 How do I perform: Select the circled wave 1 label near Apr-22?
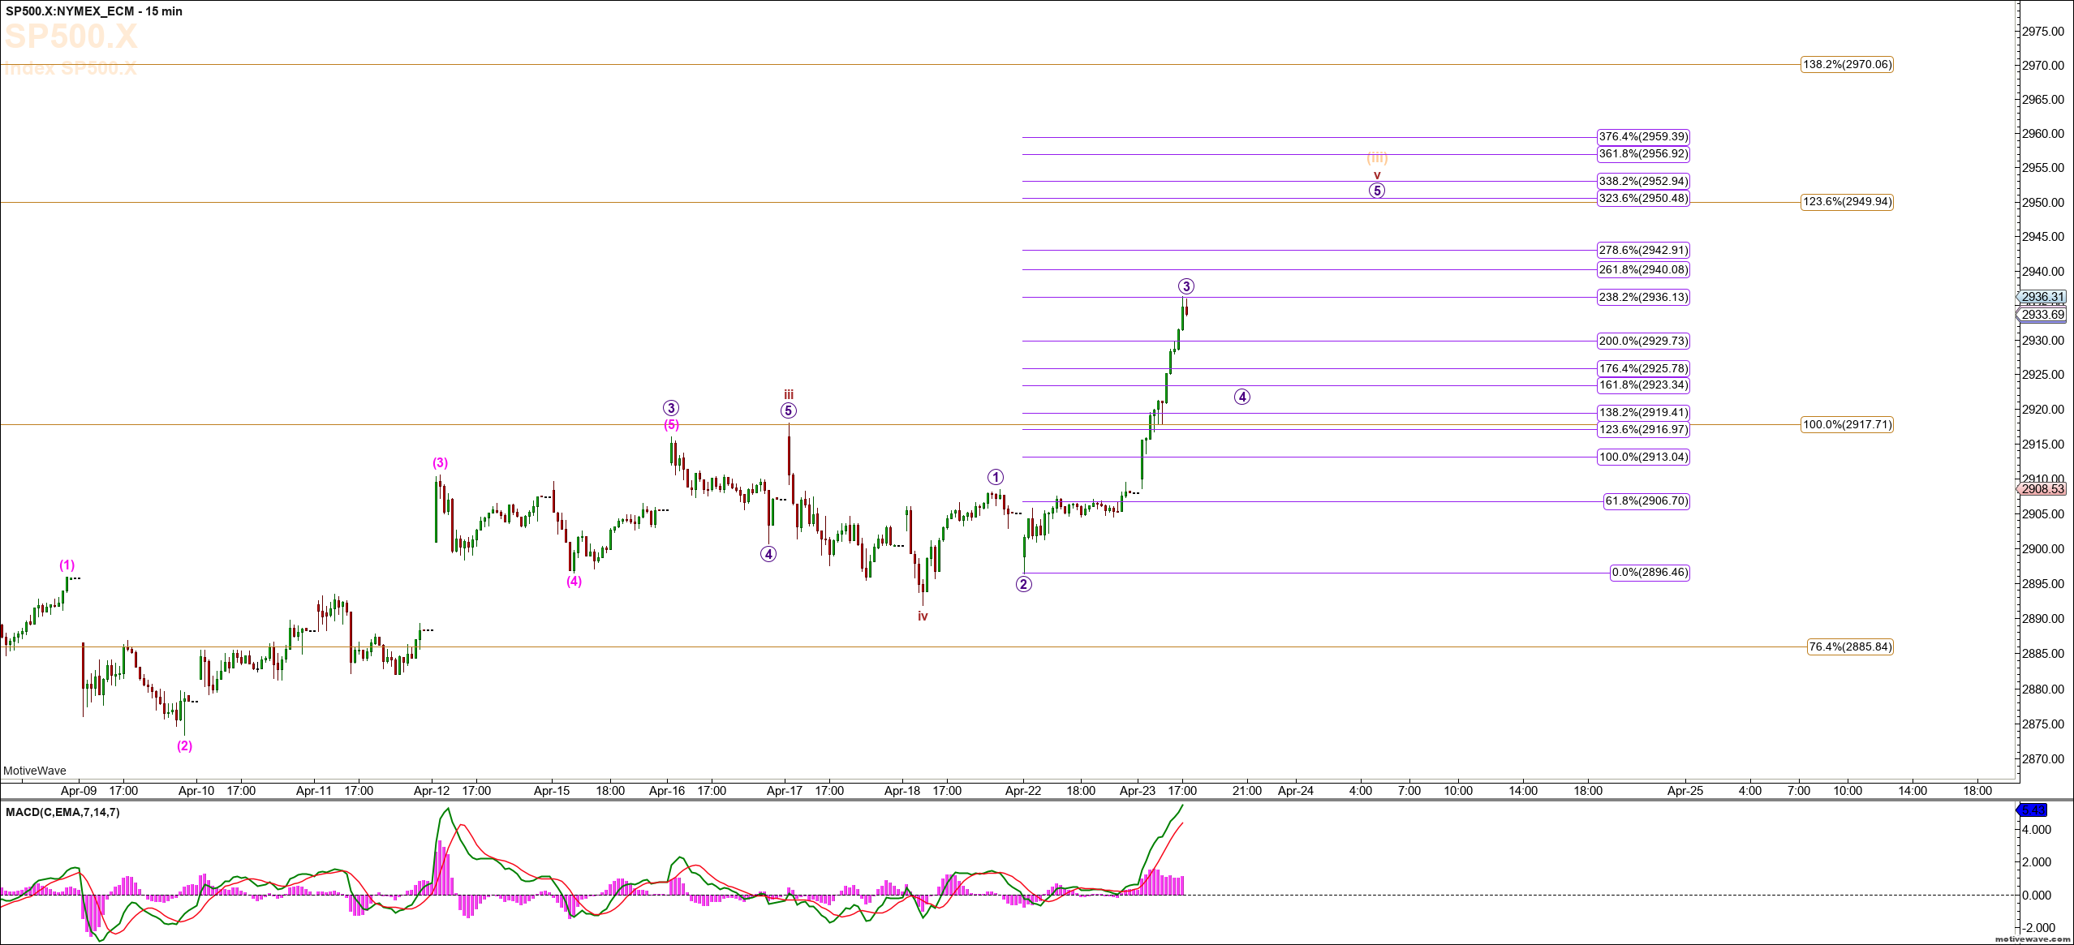click(996, 477)
